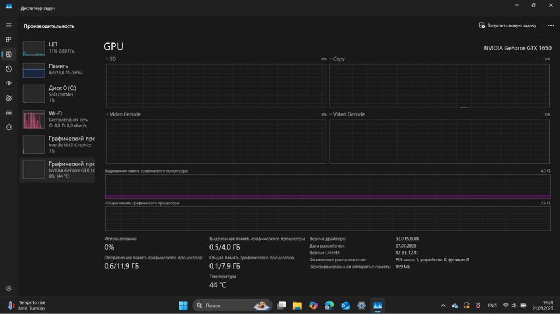Open the Startup apps page icon
The width and height of the screenshot is (560, 314).
(8, 83)
